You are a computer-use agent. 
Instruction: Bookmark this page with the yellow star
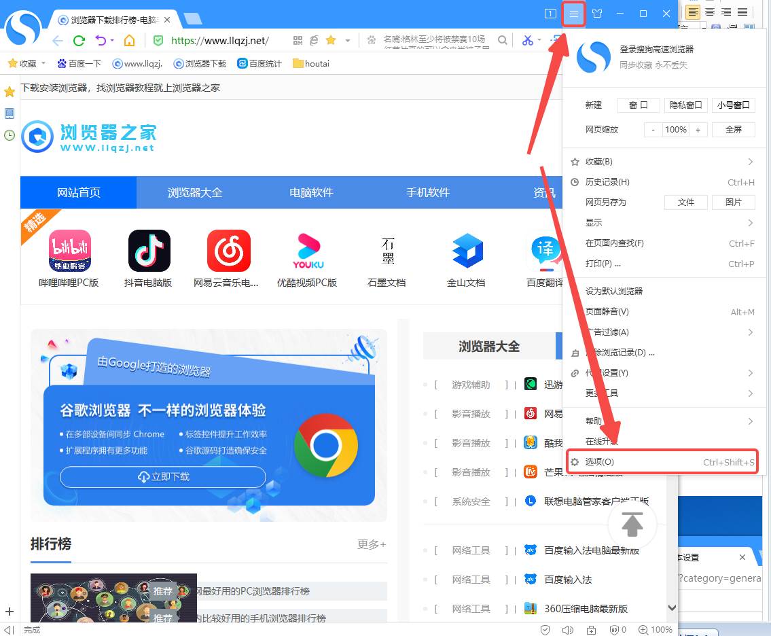pos(331,40)
